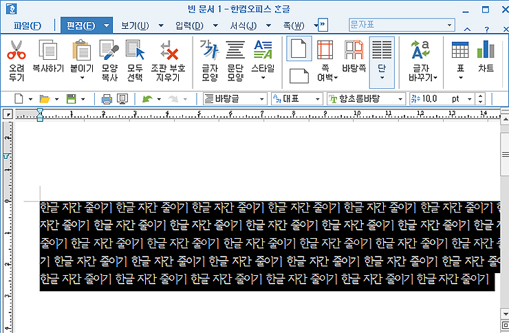509x333 pixels.
Task: Click the Style (스타일) icon
Action: pyautogui.click(x=263, y=50)
